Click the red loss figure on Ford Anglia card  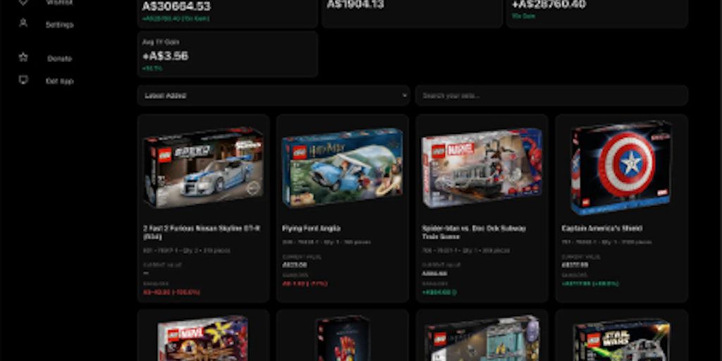[305, 283]
